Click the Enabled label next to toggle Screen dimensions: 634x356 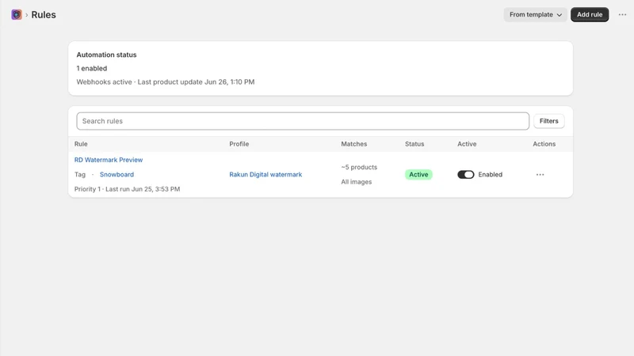(490, 174)
